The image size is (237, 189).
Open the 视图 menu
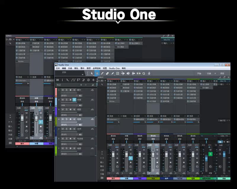105,68
